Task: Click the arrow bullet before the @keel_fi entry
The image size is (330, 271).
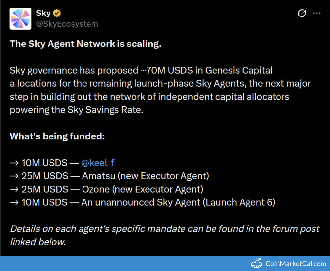Action: click(x=15, y=163)
